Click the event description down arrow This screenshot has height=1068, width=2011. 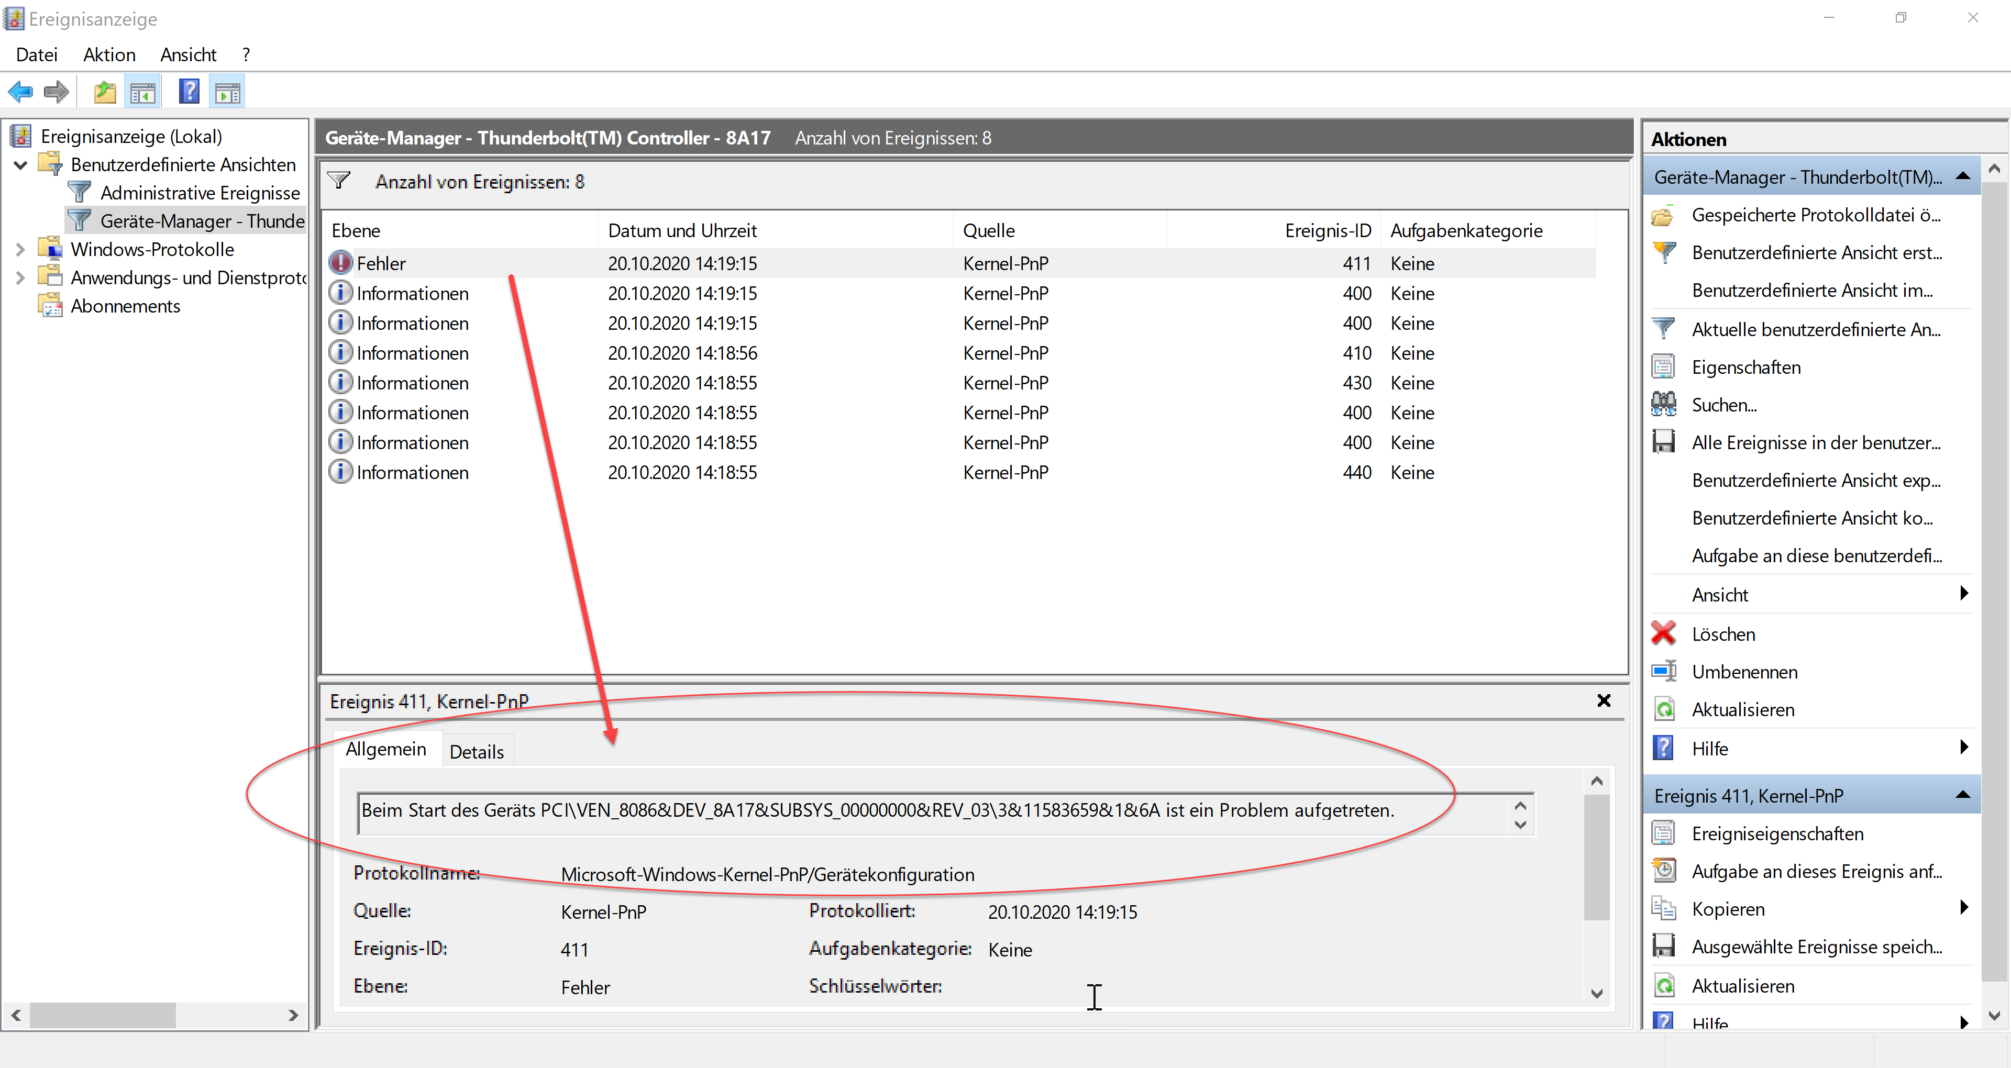pos(1520,825)
